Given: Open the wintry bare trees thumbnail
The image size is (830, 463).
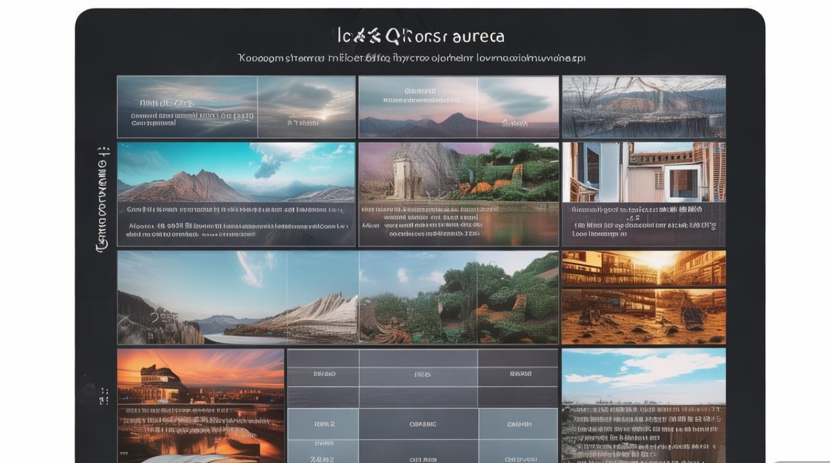Looking at the screenshot, I should pos(643,106).
